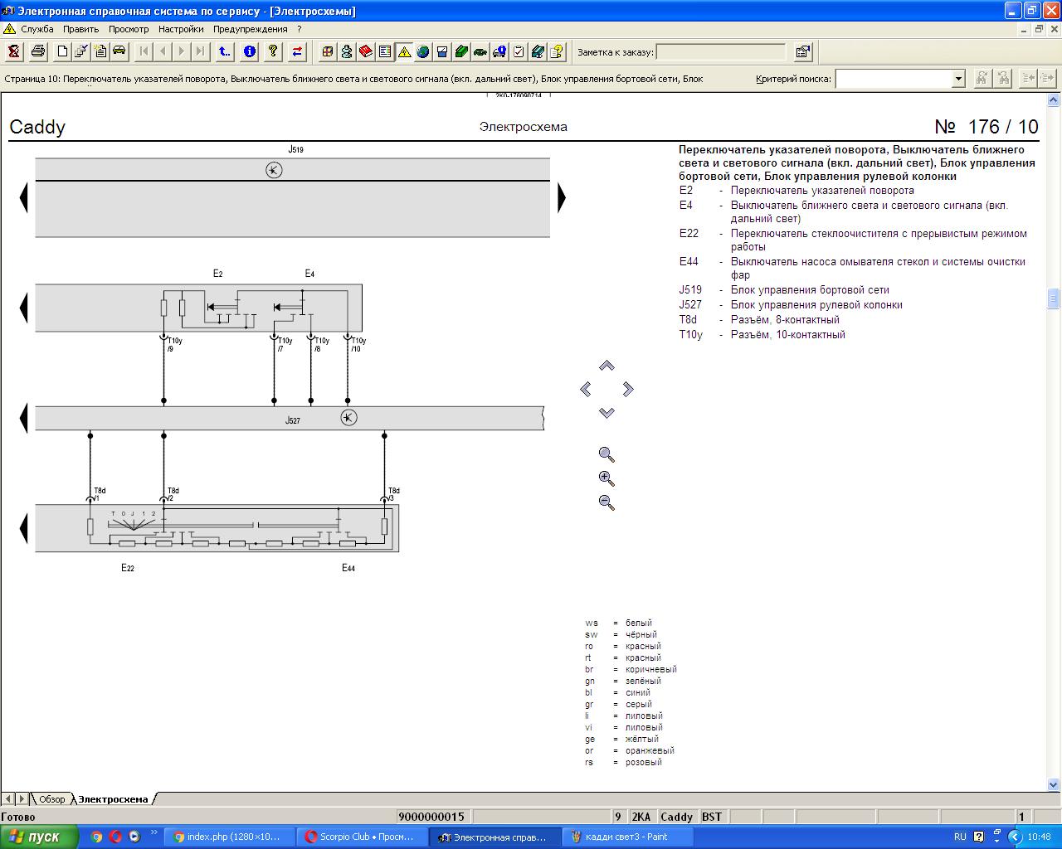Click the yellow car icon in toolbar

pyautogui.click(x=119, y=51)
